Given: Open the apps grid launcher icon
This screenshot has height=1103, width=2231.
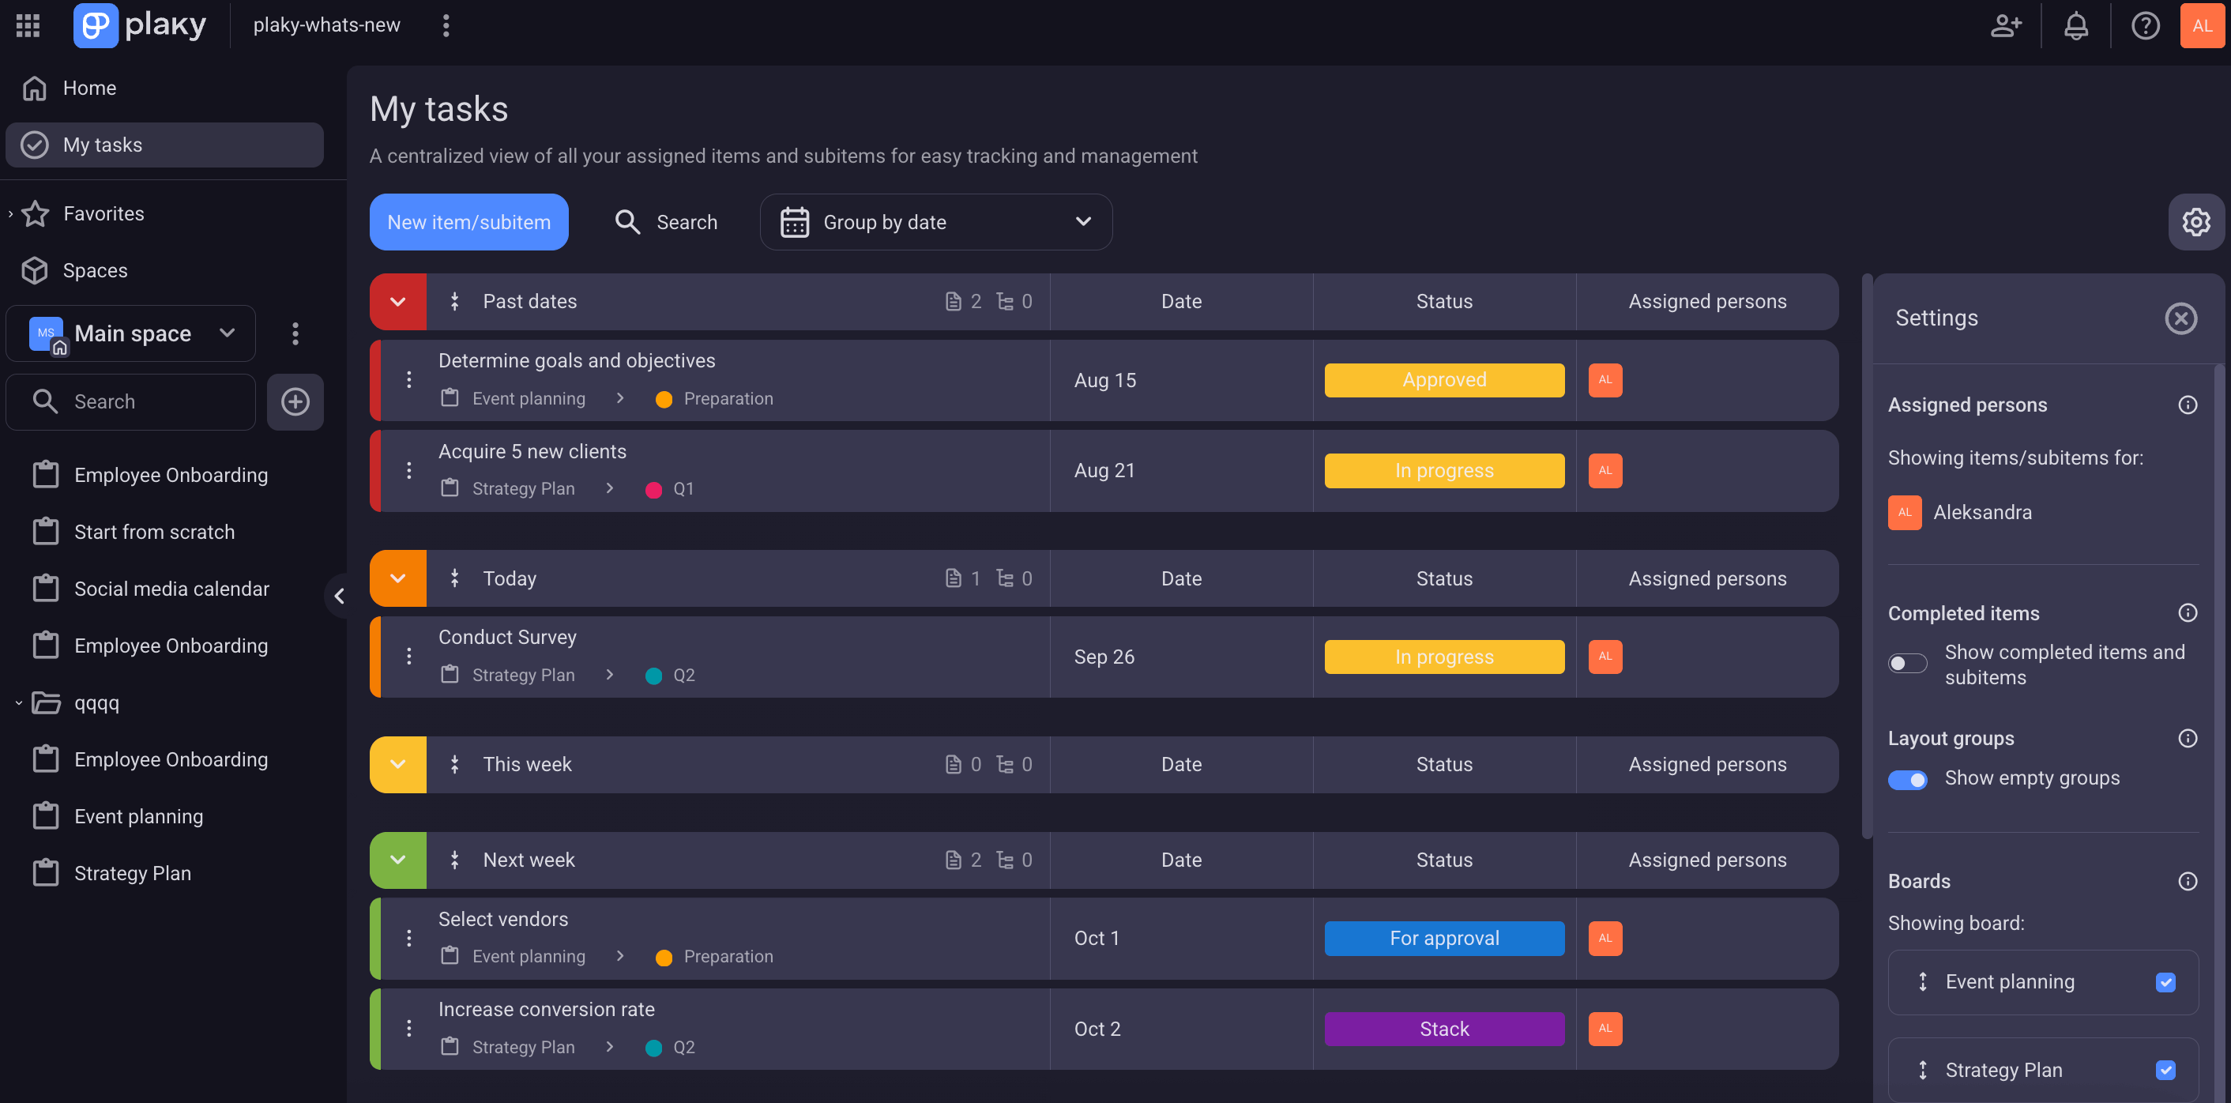Looking at the screenshot, I should pyautogui.click(x=28, y=25).
